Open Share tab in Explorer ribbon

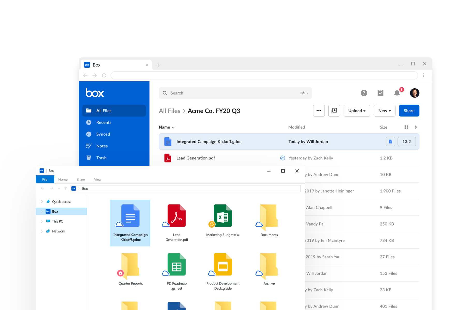(81, 179)
